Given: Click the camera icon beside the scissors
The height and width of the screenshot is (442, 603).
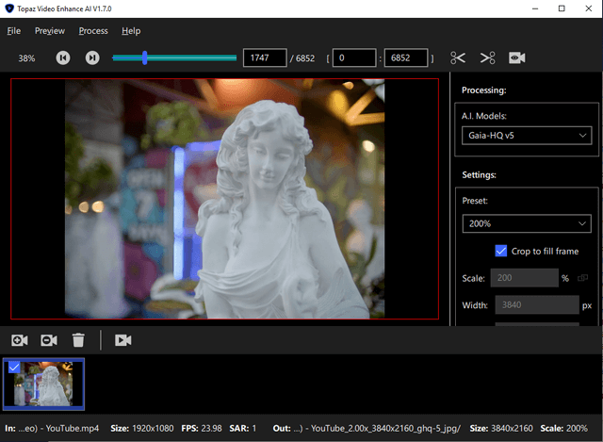Looking at the screenshot, I should tap(516, 58).
